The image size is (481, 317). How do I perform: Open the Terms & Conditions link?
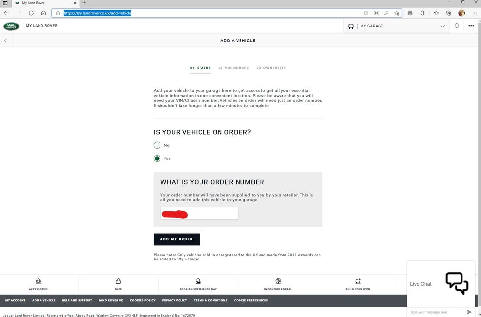pos(210,300)
